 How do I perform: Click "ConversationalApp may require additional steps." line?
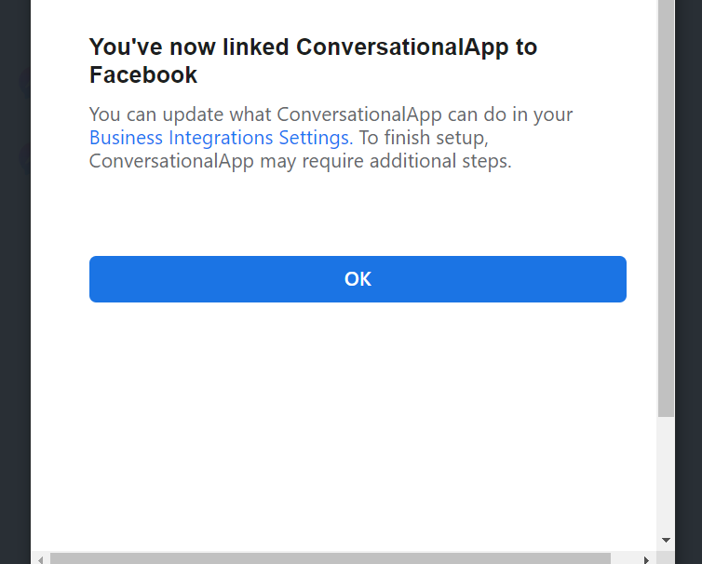coord(300,160)
